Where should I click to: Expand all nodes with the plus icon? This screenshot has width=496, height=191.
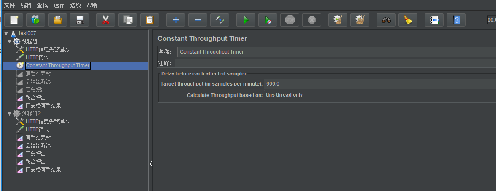pos(176,20)
